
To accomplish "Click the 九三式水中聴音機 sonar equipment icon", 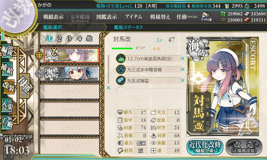I will [121, 69].
